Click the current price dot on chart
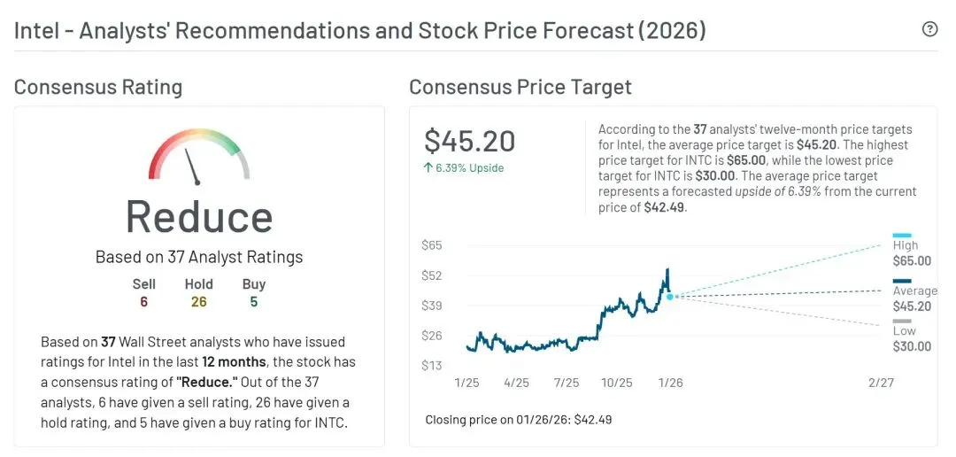This screenshot has width=956, height=457. click(669, 297)
